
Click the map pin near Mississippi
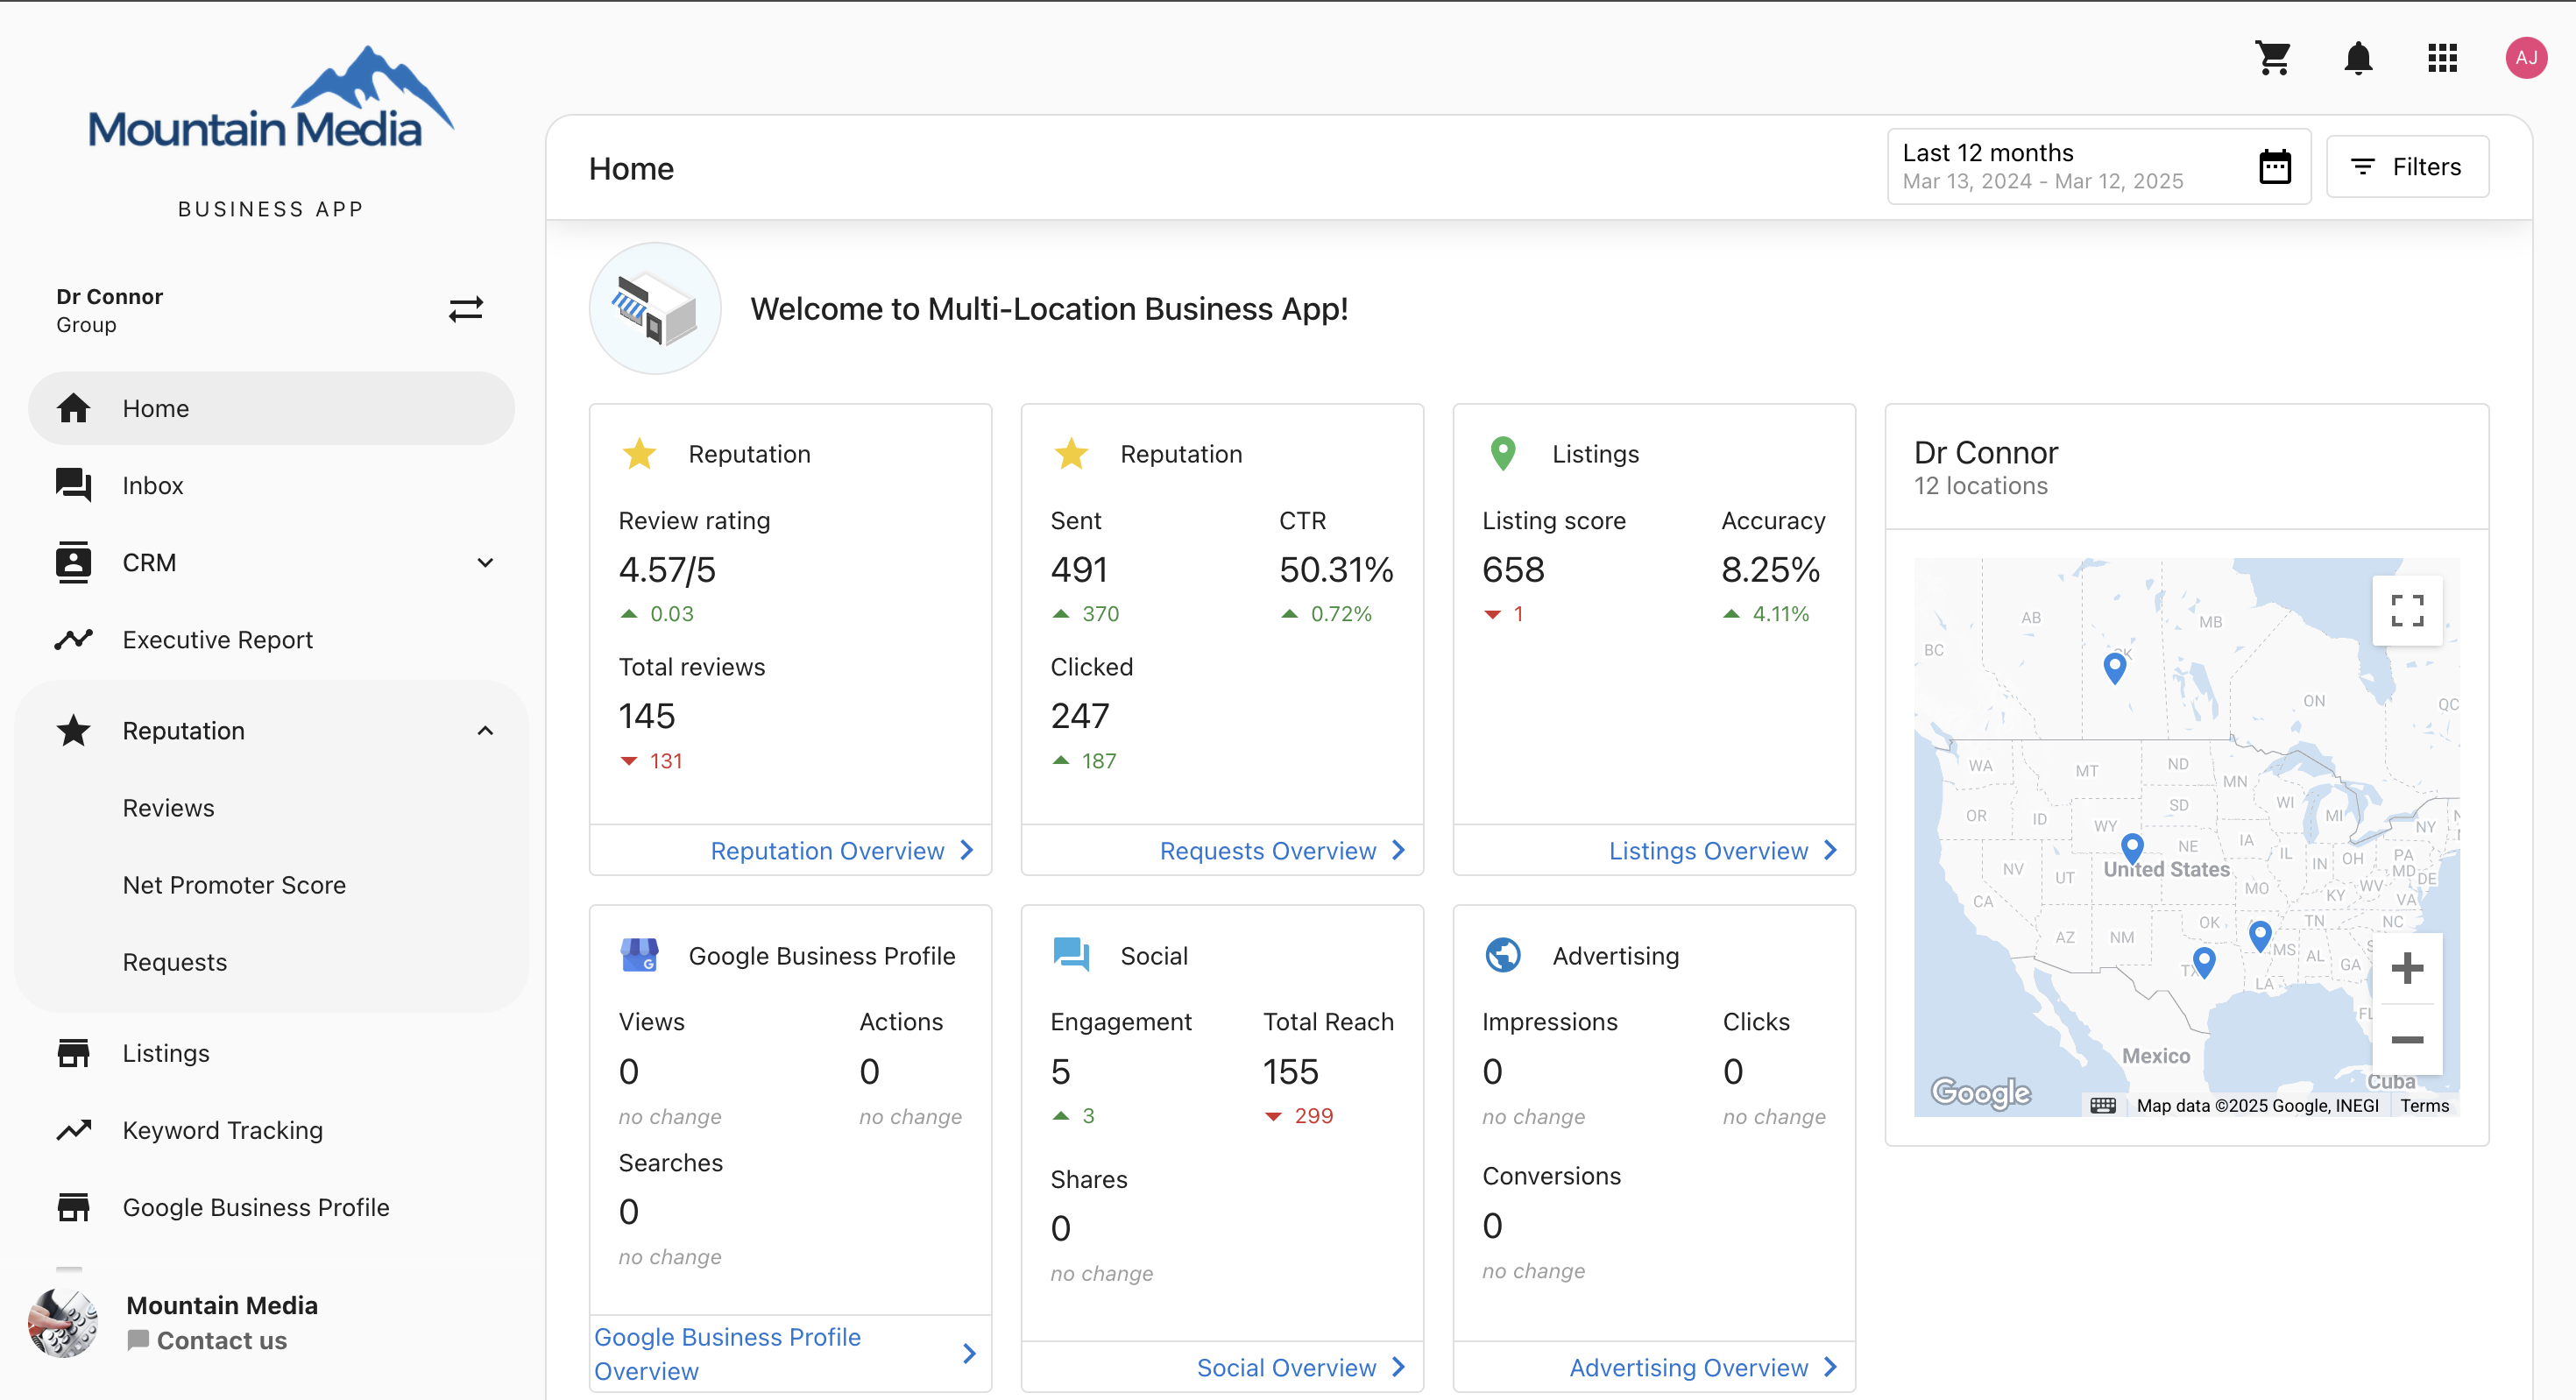click(2260, 936)
